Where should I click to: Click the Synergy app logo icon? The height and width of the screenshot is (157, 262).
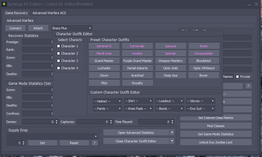[x=4, y=4]
